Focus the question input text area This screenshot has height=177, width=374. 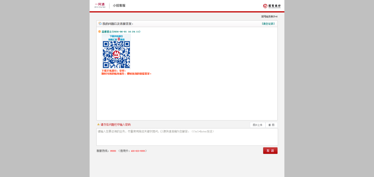click(187, 137)
